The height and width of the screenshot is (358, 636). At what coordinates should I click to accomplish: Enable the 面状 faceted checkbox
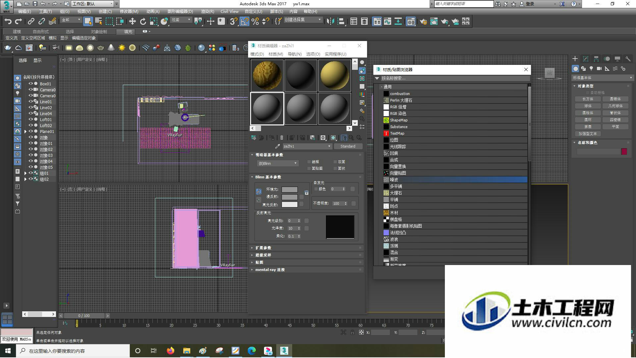tap(335, 169)
